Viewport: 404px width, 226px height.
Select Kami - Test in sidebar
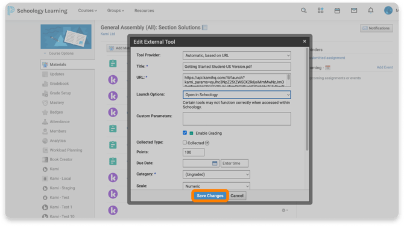[x=59, y=198]
